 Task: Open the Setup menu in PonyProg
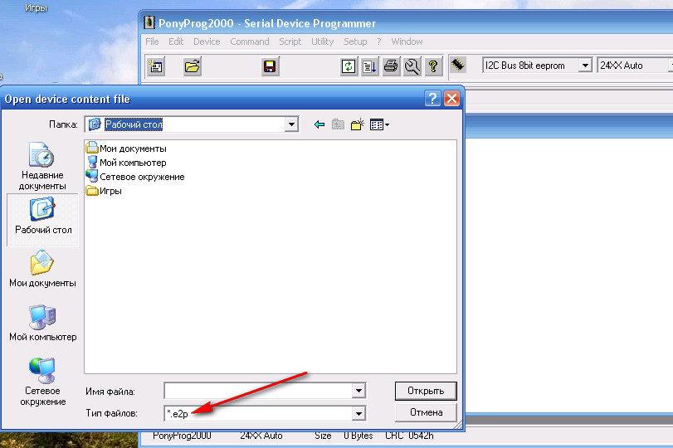[x=355, y=41]
